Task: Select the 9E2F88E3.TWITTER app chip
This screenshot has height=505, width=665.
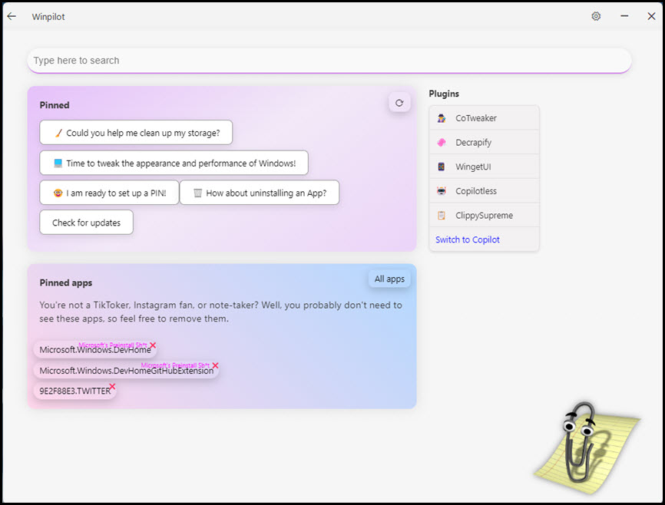Action: pyautogui.click(x=74, y=391)
